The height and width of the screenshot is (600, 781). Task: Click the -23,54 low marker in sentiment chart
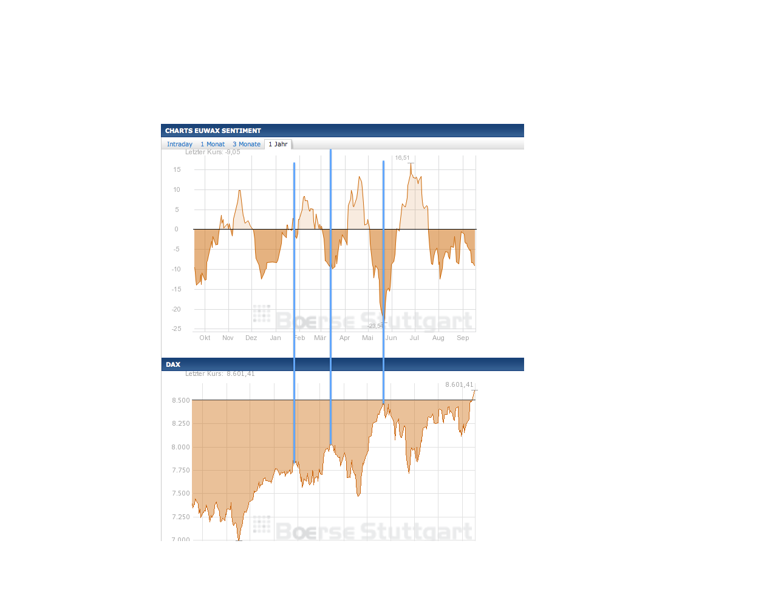click(375, 326)
